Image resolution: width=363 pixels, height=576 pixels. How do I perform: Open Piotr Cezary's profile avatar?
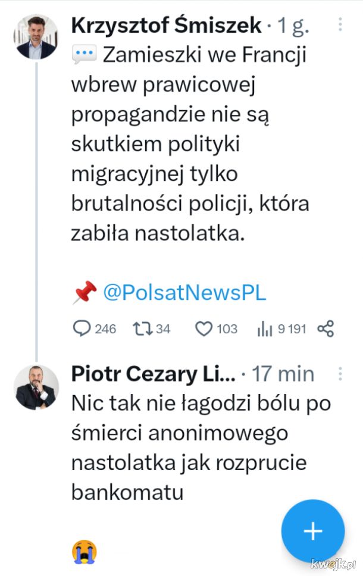pos(36,387)
